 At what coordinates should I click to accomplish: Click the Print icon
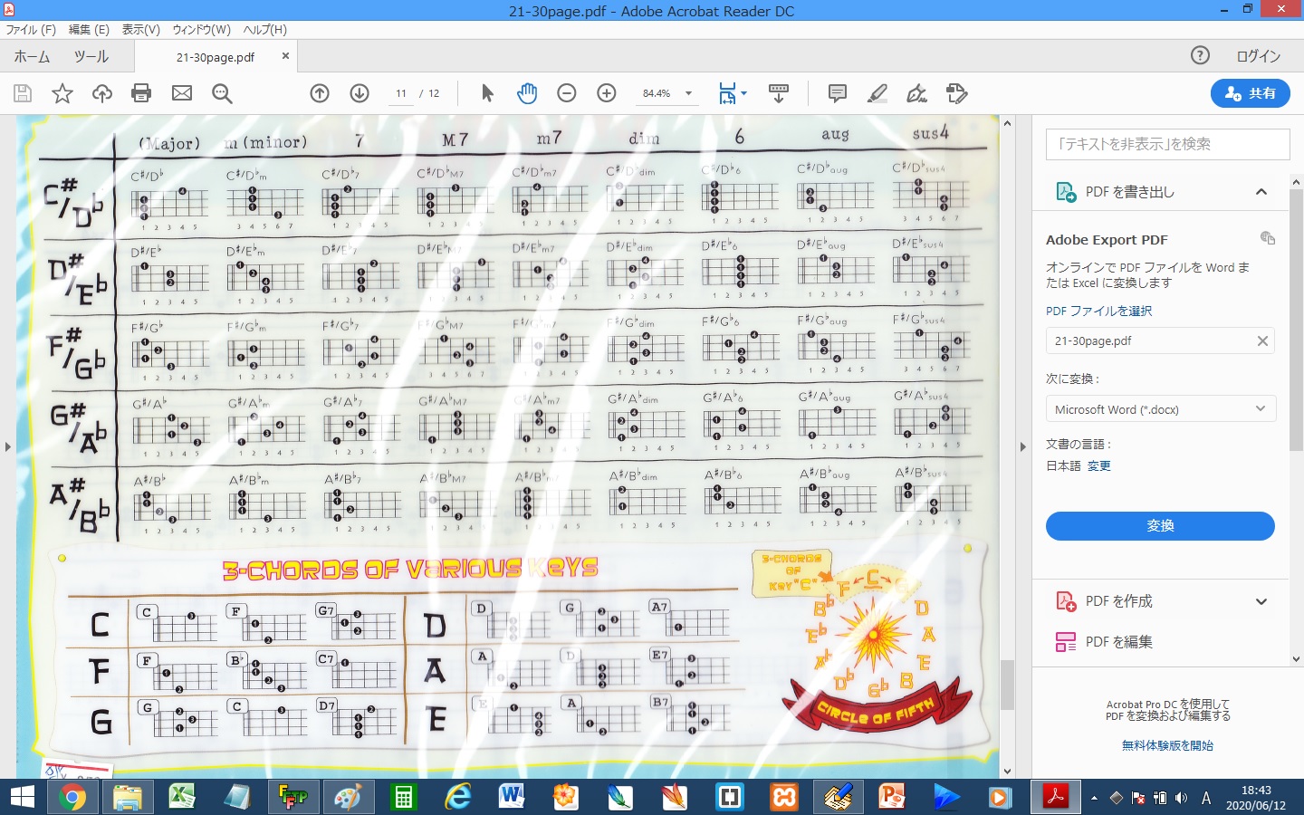coord(141,93)
